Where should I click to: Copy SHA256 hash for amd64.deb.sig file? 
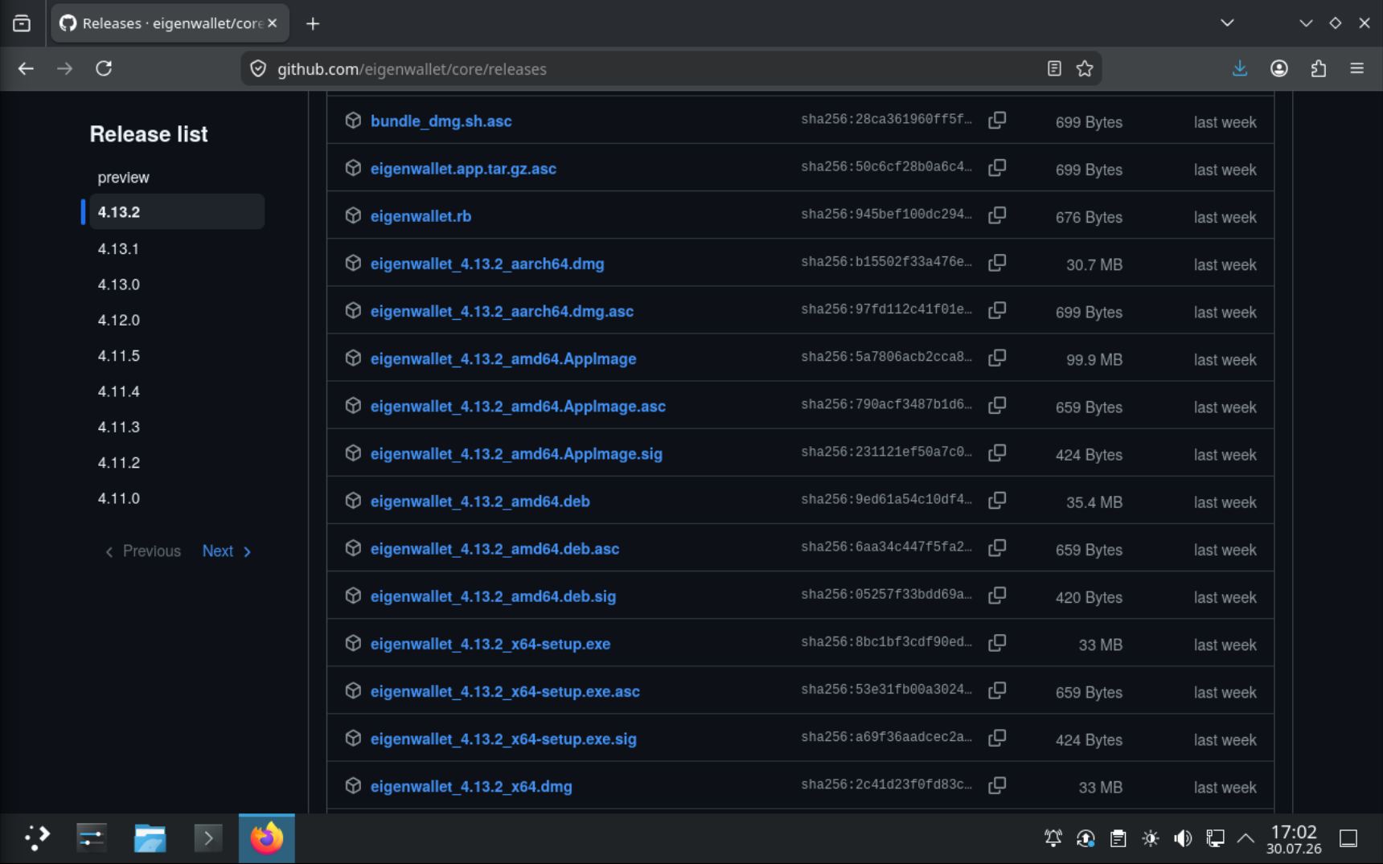coord(997,595)
